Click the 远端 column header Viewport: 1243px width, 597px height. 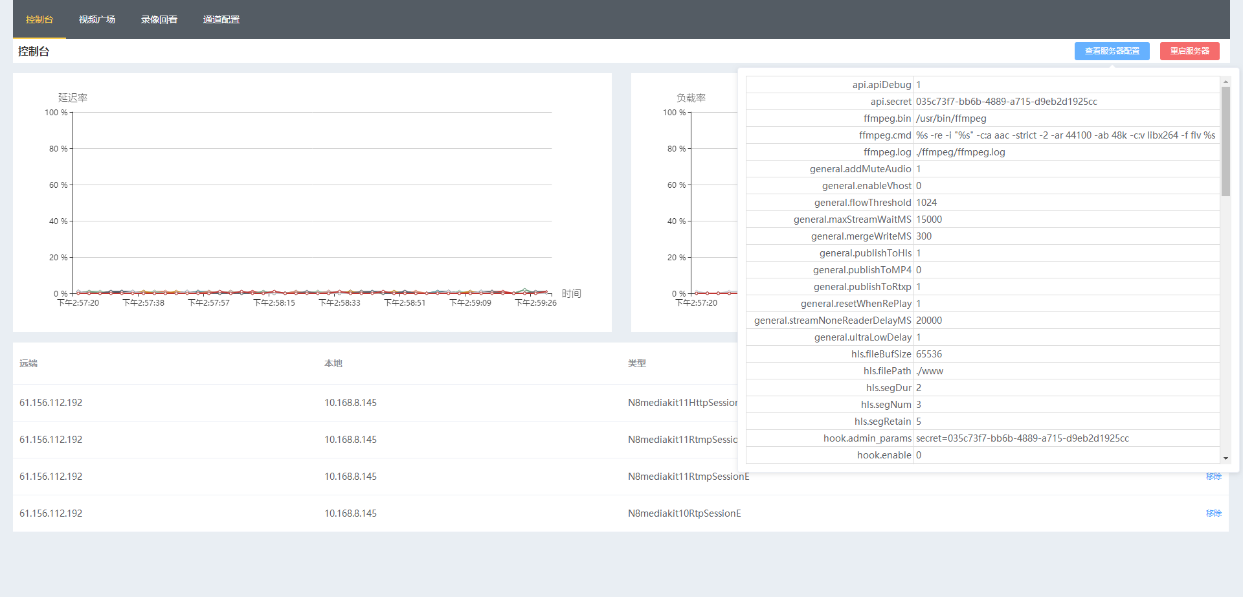[28, 363]
